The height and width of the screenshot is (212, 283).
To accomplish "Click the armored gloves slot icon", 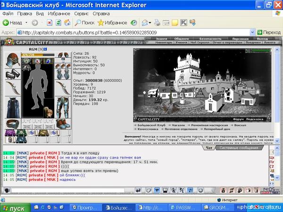I will point(63,74).
